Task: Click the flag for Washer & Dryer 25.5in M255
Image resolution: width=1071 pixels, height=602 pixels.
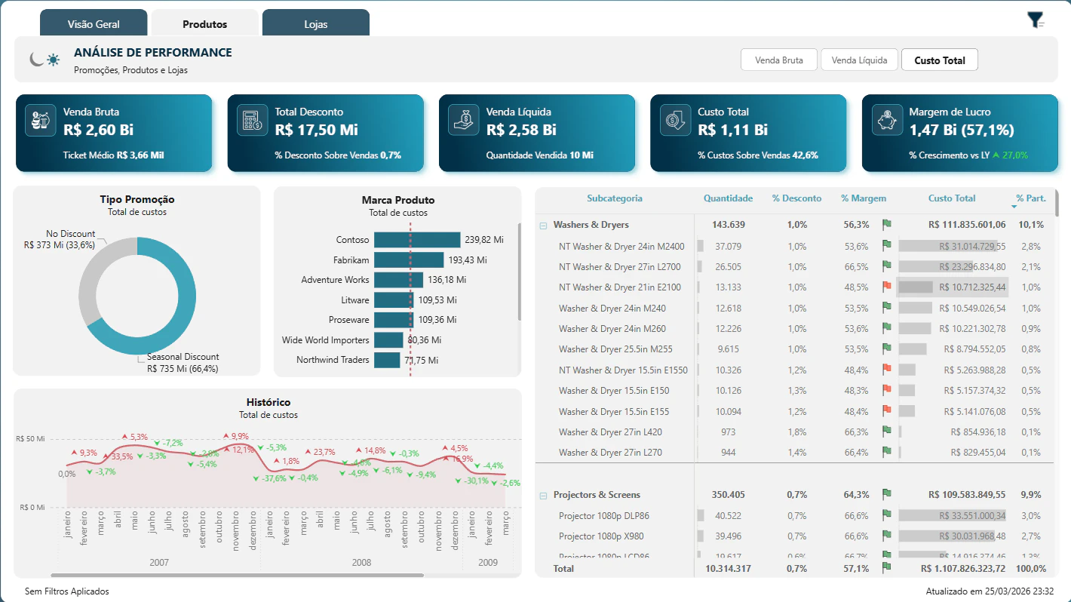Action: (x=887, y=349)
